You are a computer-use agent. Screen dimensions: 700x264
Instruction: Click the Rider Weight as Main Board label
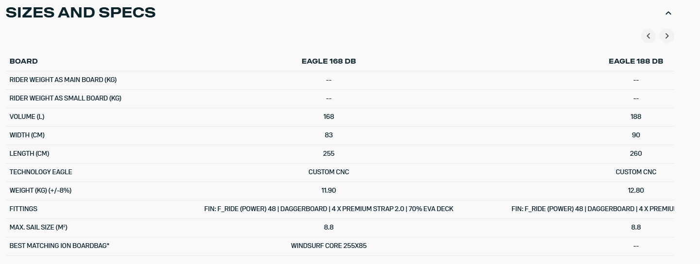pos(63,80)
